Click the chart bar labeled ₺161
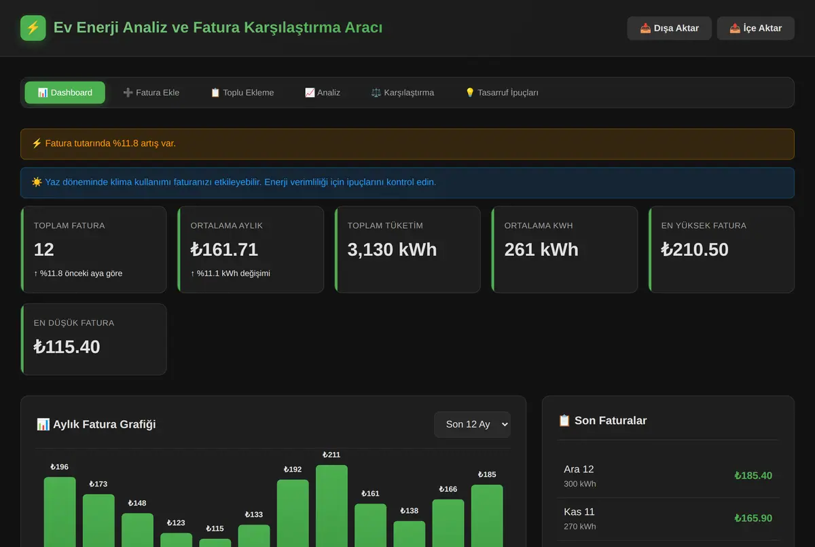The image size is (815, 547). 370,525
